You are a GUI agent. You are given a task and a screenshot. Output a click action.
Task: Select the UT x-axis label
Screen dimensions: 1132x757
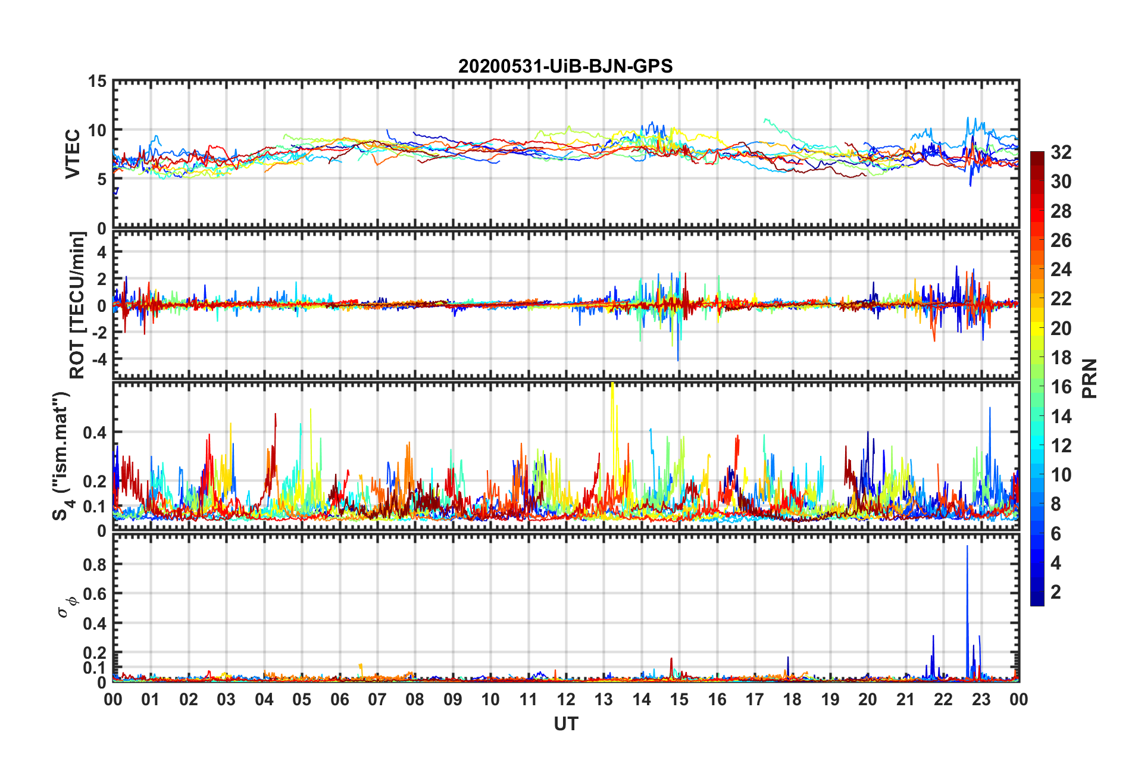click(566, 724)
